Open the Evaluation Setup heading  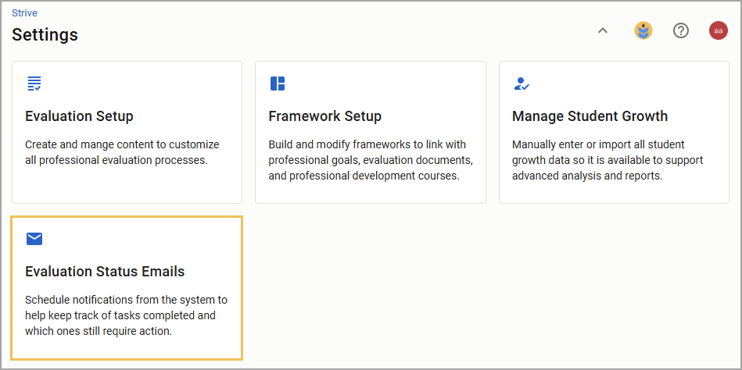tap(79, 116)
